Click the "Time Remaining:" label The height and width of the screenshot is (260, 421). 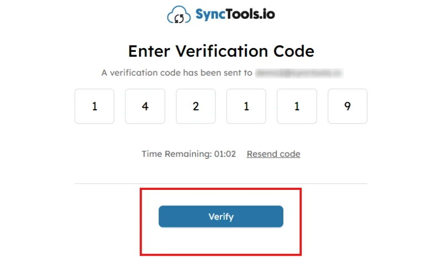(177, 154)
